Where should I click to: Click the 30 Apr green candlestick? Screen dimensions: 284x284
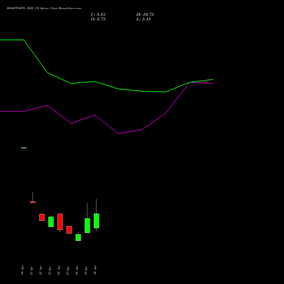tap(97, 221)
